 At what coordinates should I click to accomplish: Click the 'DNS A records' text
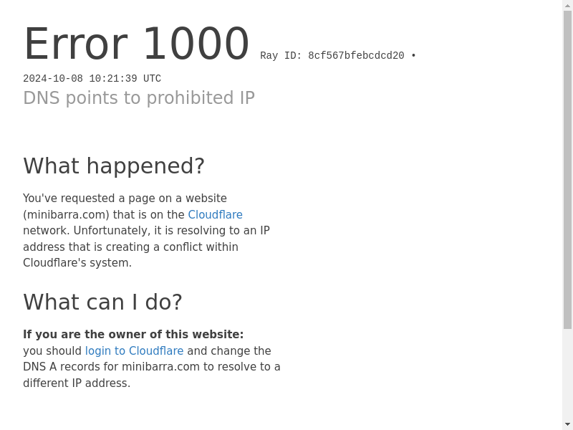click(61, 367)
